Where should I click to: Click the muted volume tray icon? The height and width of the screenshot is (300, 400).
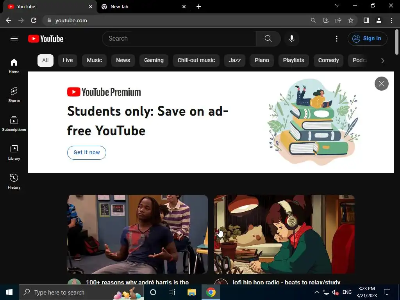[335, 292]
